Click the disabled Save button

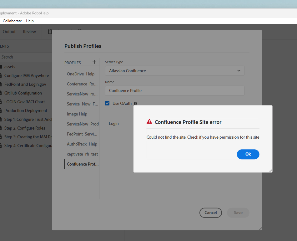tap(238, 213)
